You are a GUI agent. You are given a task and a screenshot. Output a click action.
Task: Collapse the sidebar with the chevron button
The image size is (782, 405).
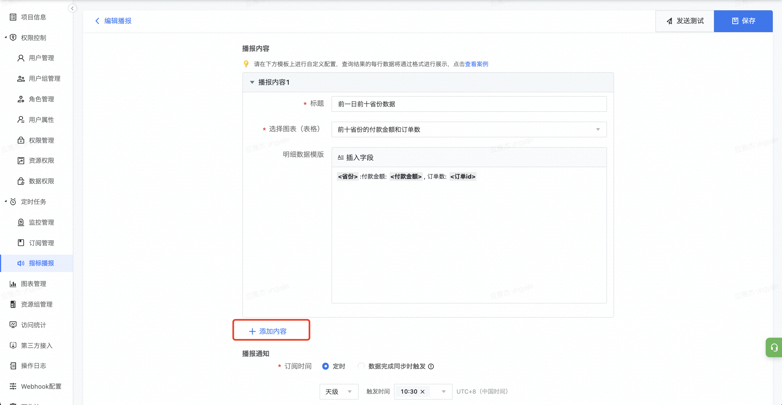72,8
